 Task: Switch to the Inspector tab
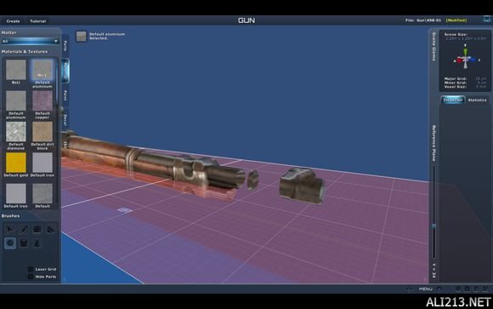(453, 100)
